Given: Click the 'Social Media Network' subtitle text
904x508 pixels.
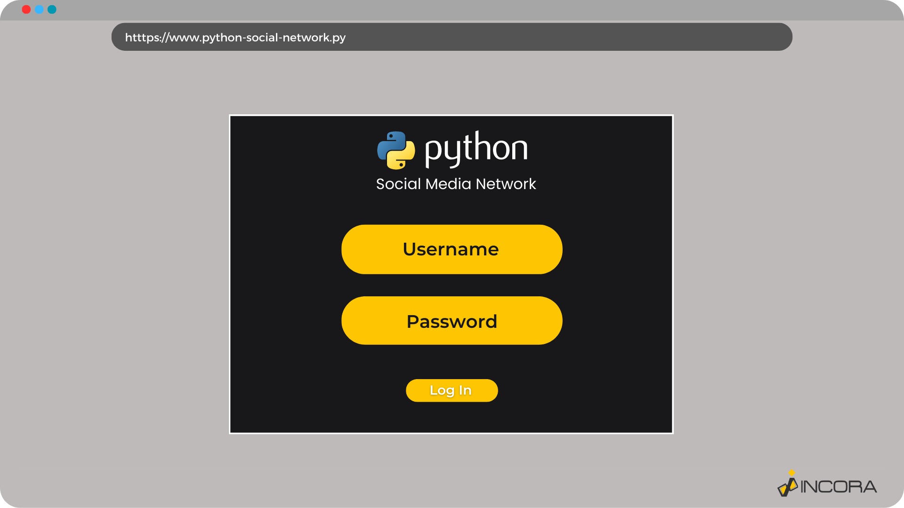Looking at the screenshot, I should coord(456,184).
